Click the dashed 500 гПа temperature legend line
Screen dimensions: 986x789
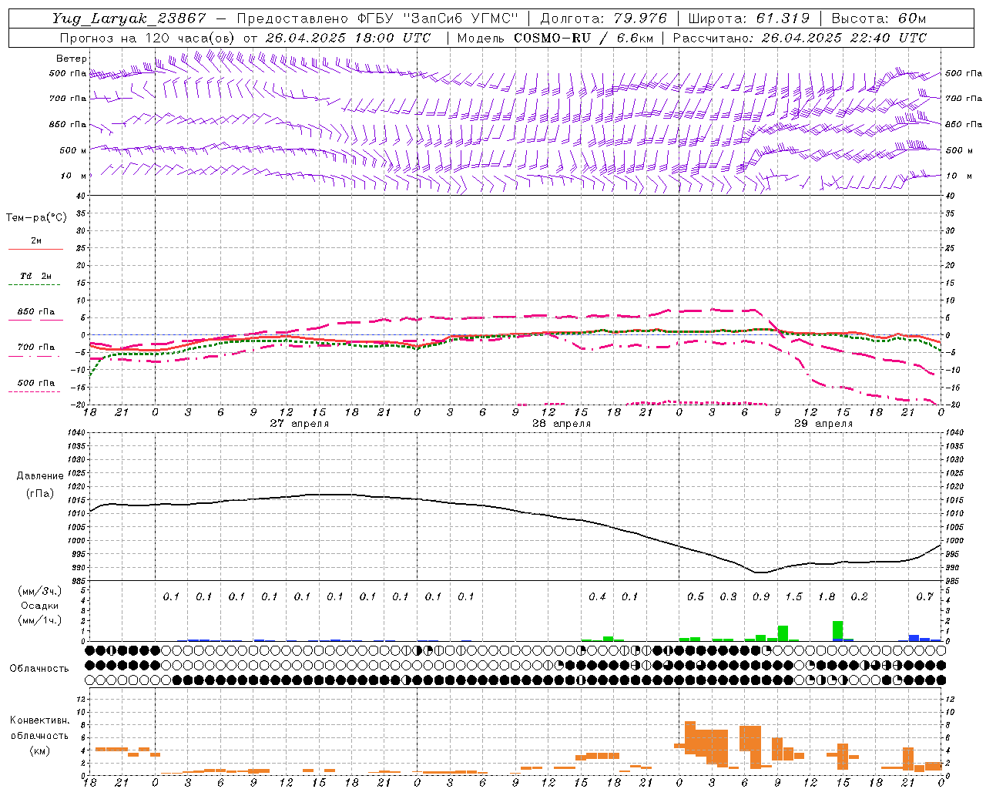(x=34, y=392)
